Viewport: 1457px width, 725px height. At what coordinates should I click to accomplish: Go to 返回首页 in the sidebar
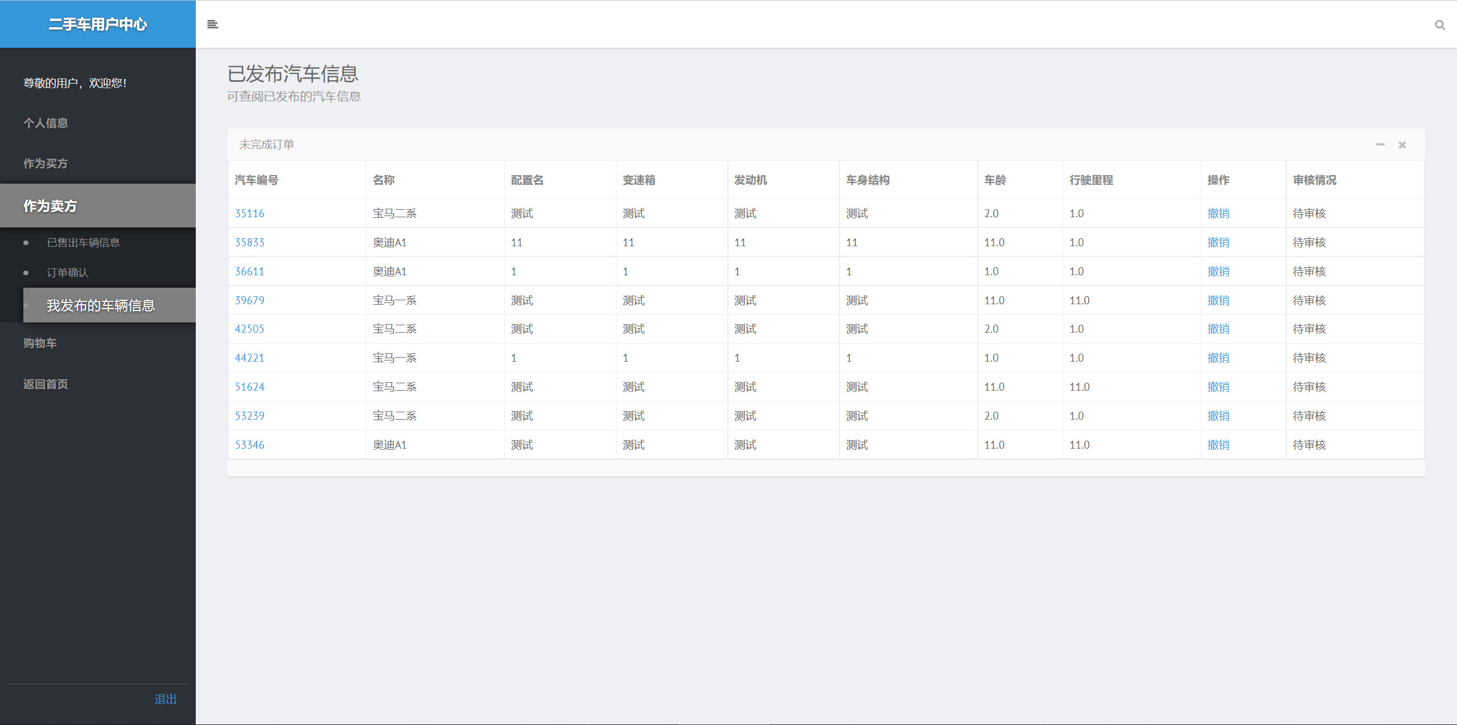[46, 384]
